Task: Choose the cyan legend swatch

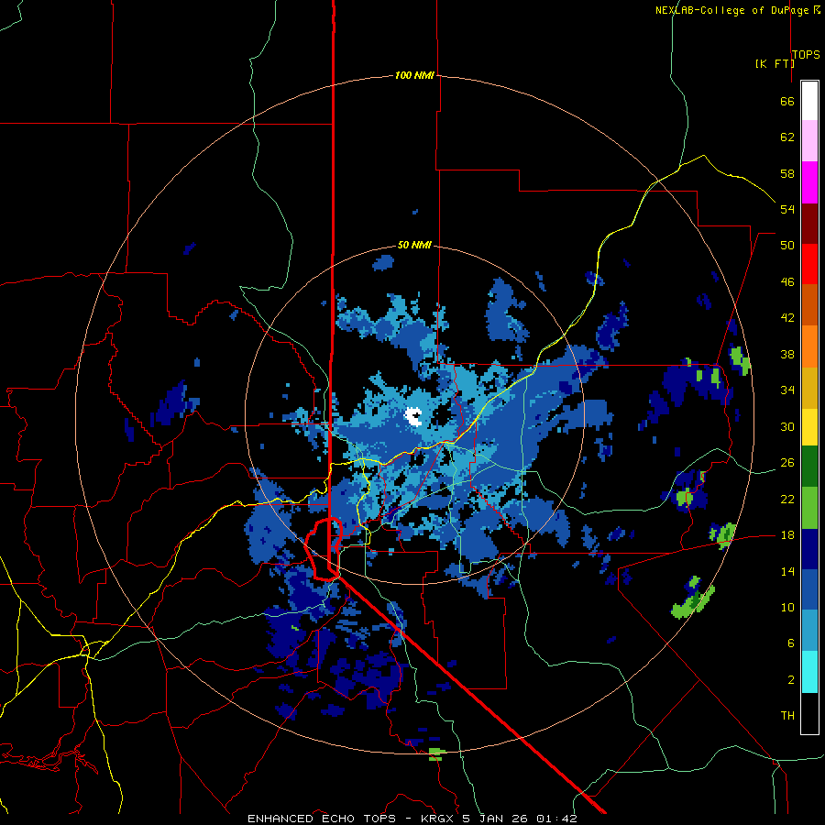Action: (809, 672)
